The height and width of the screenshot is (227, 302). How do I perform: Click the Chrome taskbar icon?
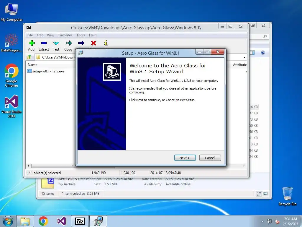pos(43,221)
